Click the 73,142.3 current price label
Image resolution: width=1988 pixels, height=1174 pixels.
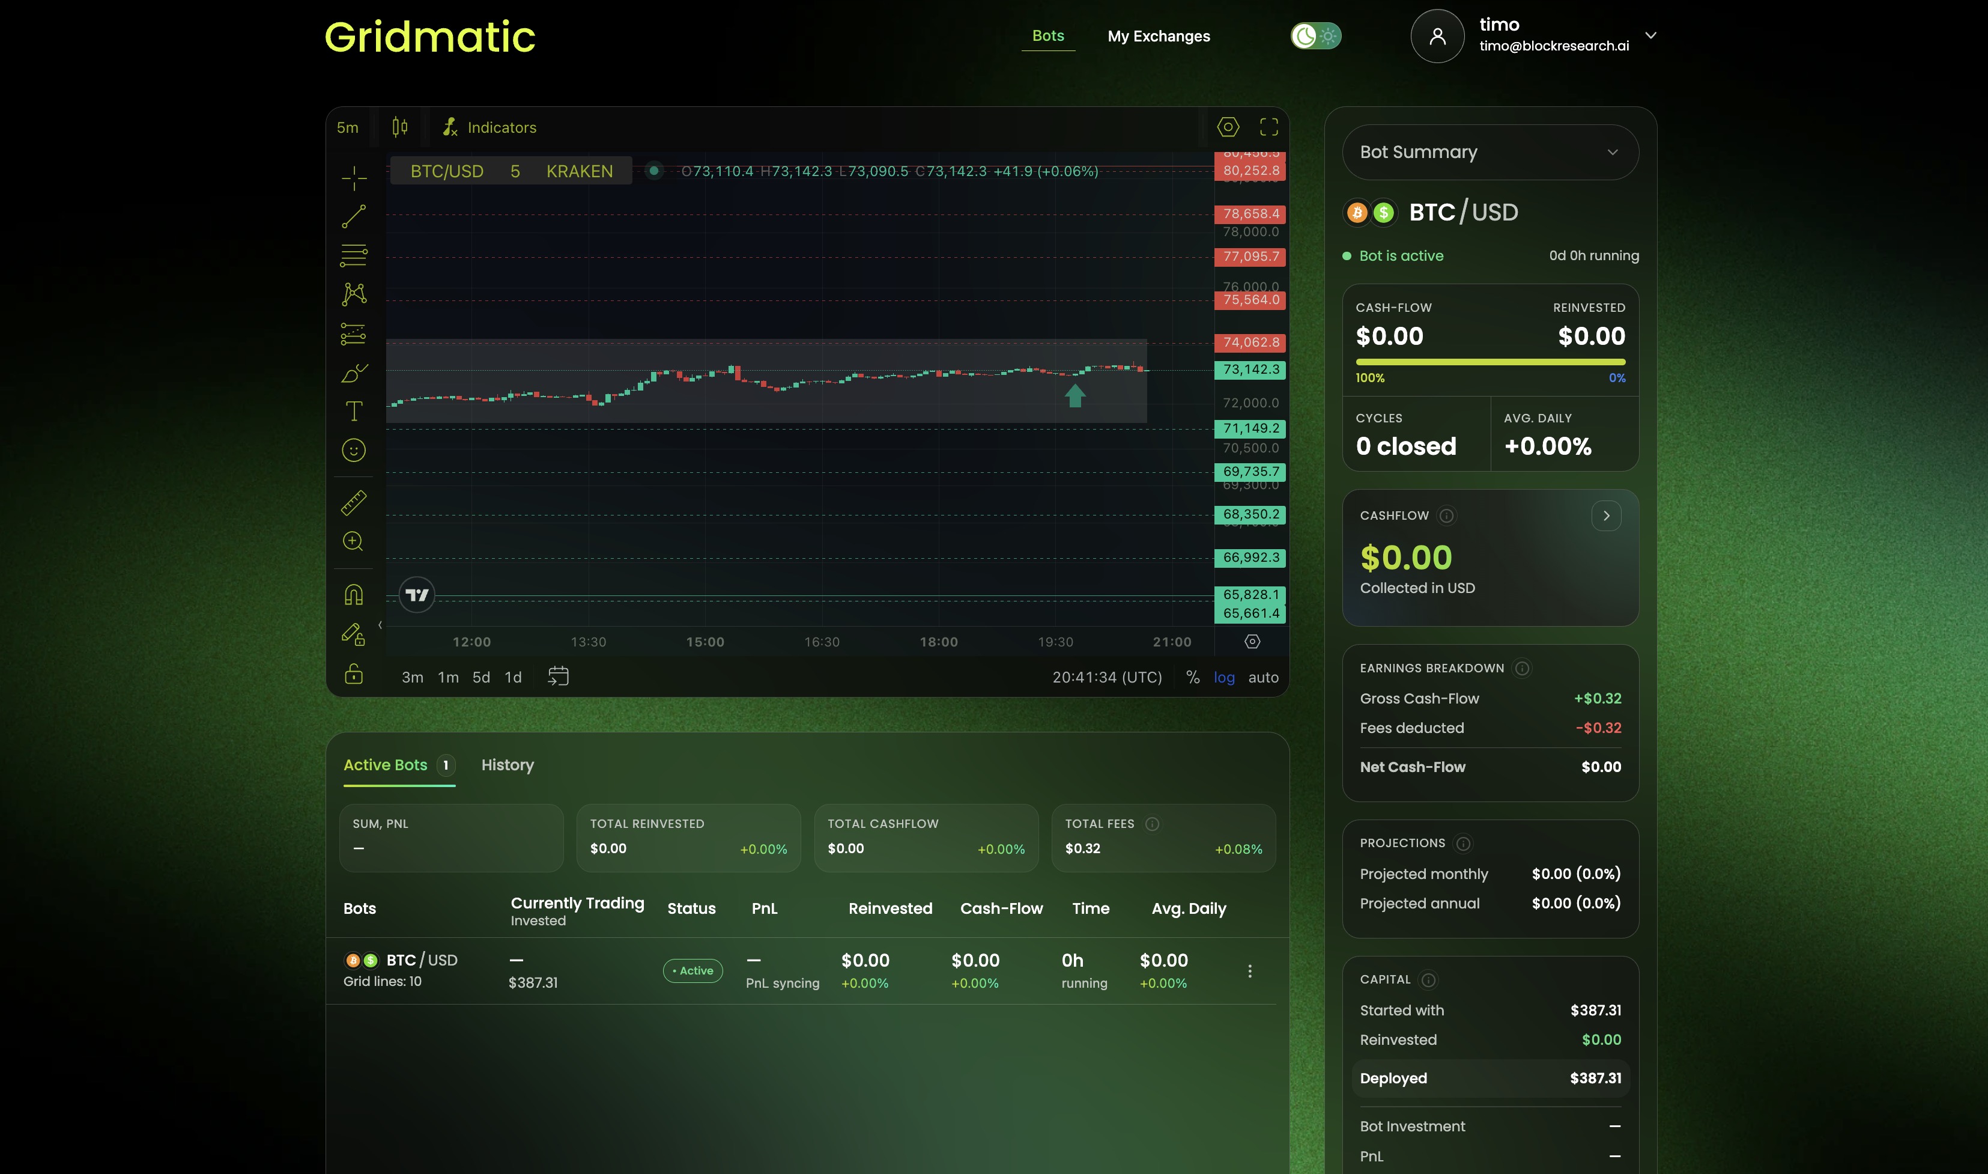coord(1250,370)
